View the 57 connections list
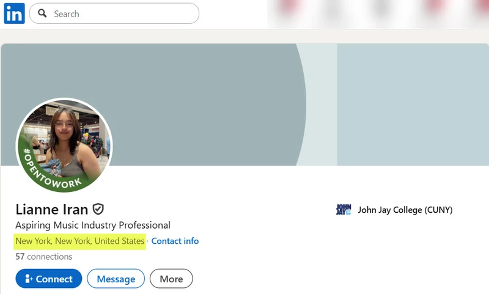489x294 pixels. 43,257
